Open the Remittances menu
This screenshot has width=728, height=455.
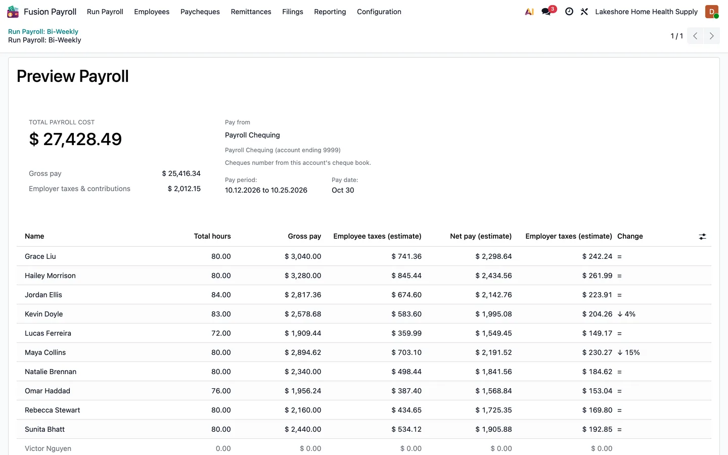(x=251, y=12)
